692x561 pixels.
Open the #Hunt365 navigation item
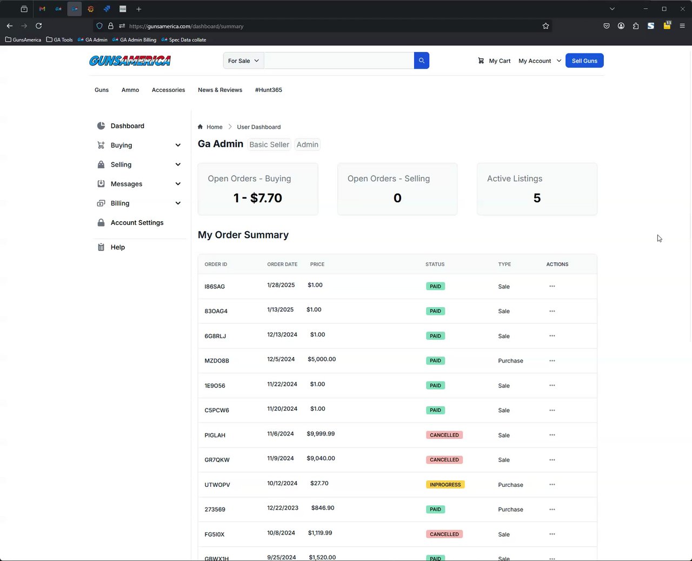click(x=269, y=90)
